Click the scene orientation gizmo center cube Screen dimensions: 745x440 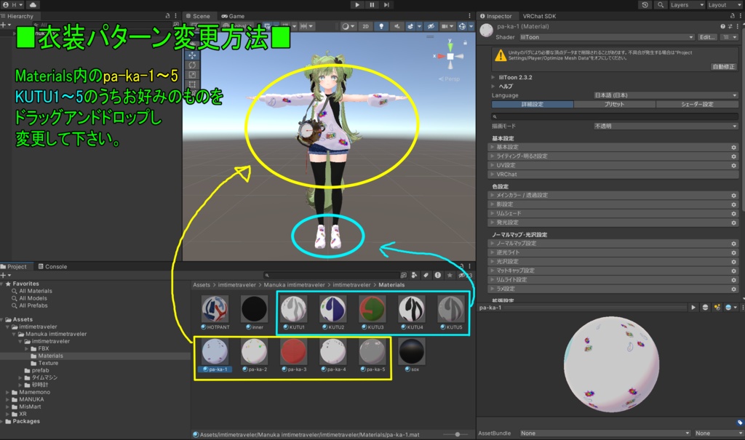(x=450, y=57)
